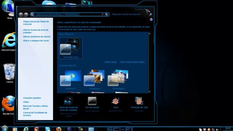Viewport: 233px width, 131px height.
Task: Click the Personalização breadcrumb segment
Action: [72, 14]
